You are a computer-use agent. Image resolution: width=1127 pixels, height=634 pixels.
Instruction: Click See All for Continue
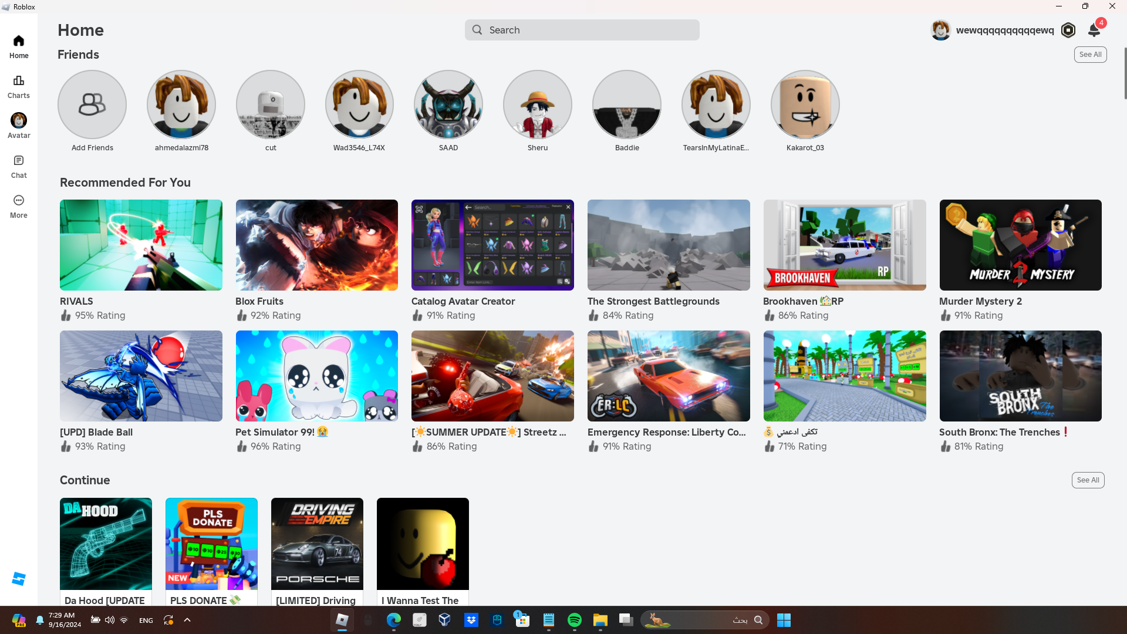pyautogui.click(x=1088, y=480)
